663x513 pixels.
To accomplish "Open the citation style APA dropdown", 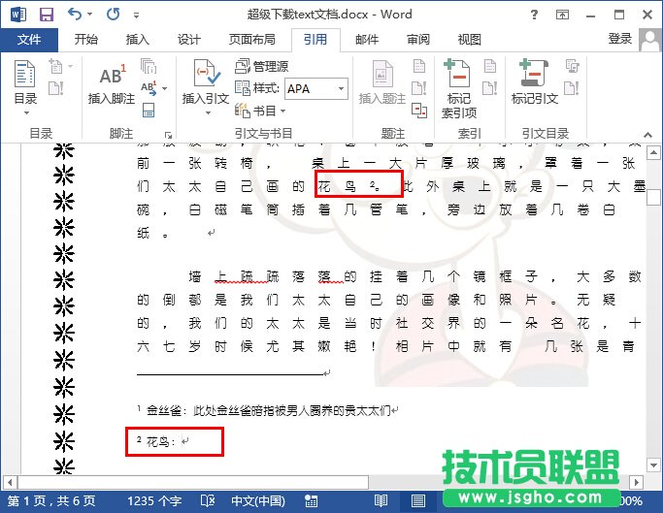I will point(342,88).
